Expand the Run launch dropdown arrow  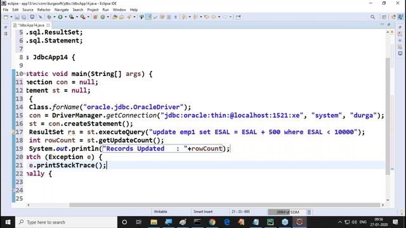66,17
